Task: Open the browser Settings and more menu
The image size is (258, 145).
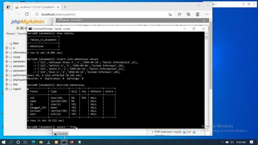Action: coord(207,14)
